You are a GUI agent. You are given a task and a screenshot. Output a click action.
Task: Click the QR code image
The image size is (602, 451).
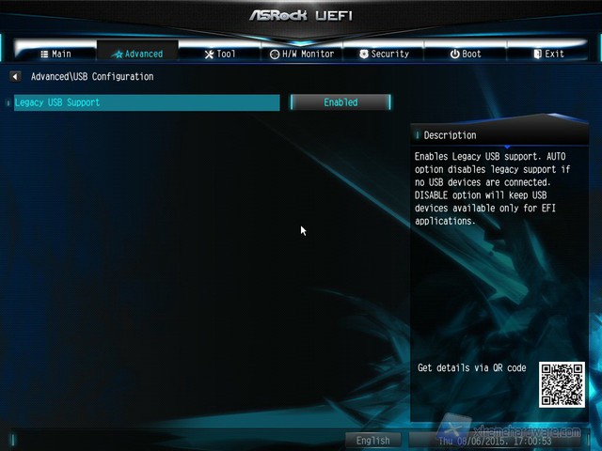coord(562,384)
